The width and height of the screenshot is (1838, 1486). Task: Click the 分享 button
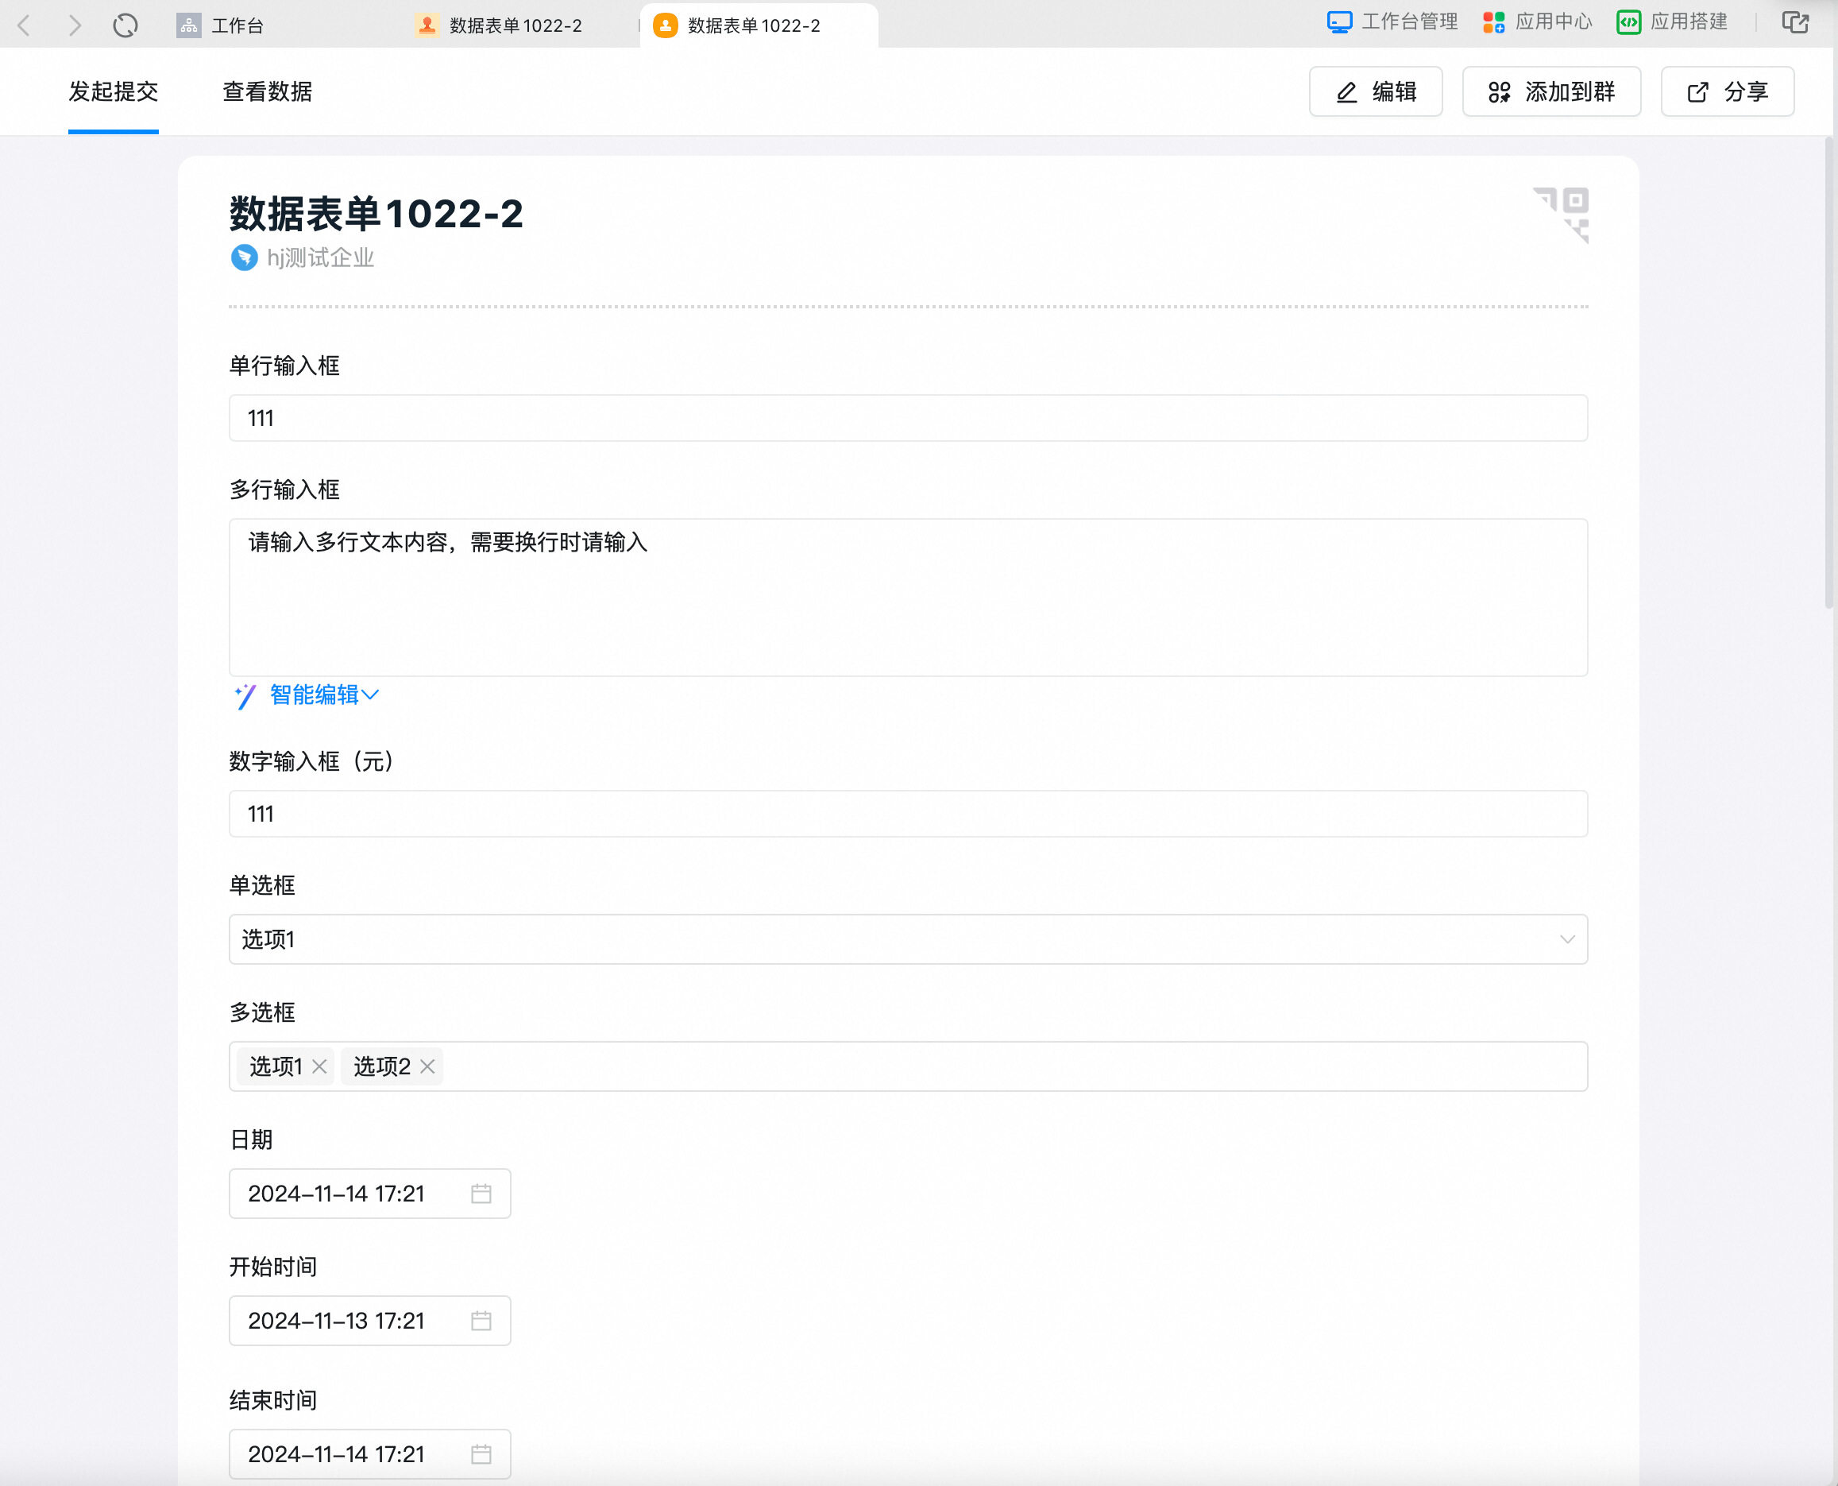1727,91
